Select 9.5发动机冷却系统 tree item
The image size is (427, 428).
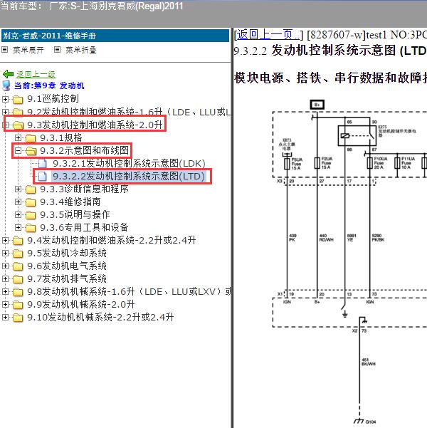point(67,253)
